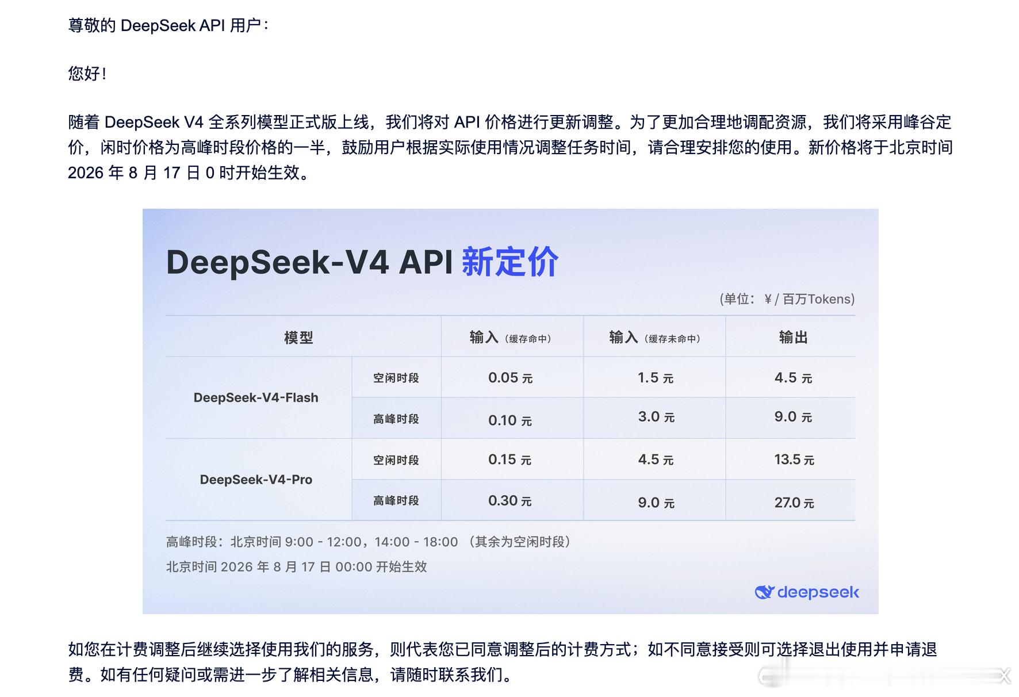Viewport: 1019px width, 697px height.
Task: Click the greeting line "尊敬的 DeepSeek API 用户"
Action: pos(168,26)
